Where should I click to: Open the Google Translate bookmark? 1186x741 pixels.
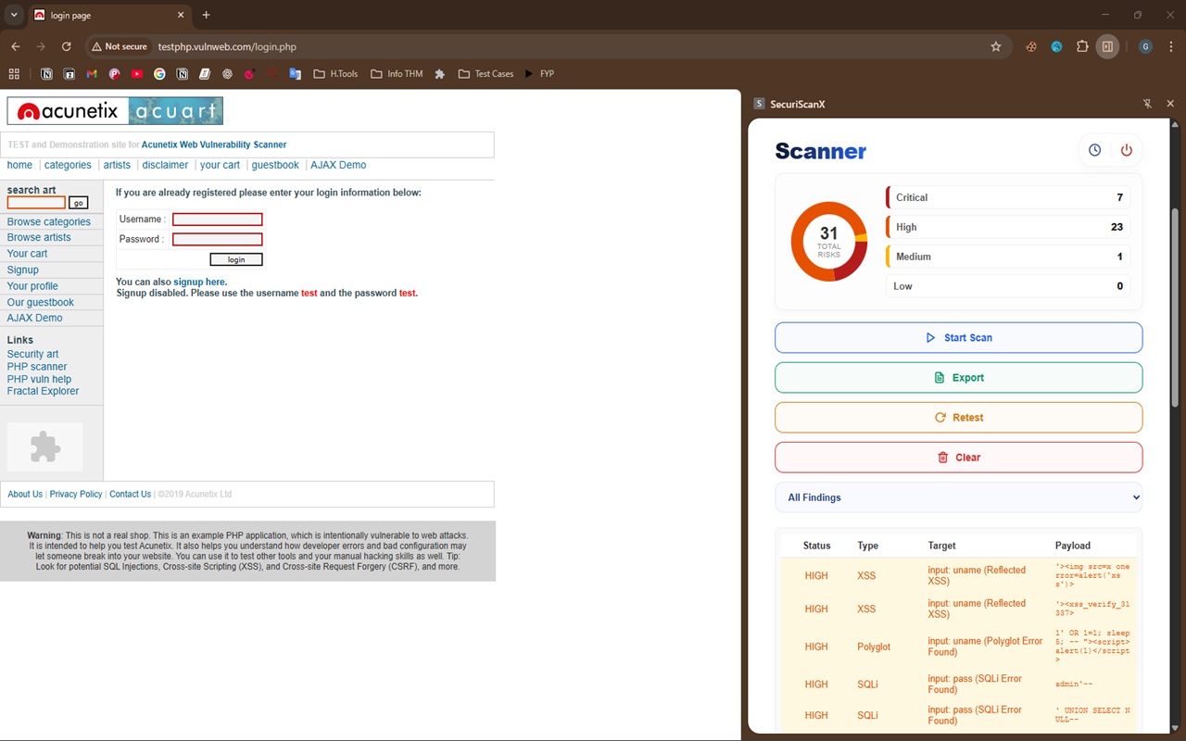pos(296,74)
